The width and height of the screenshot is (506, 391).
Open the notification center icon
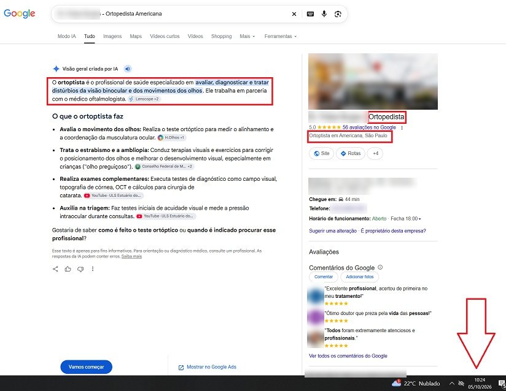tap(502, 383)
